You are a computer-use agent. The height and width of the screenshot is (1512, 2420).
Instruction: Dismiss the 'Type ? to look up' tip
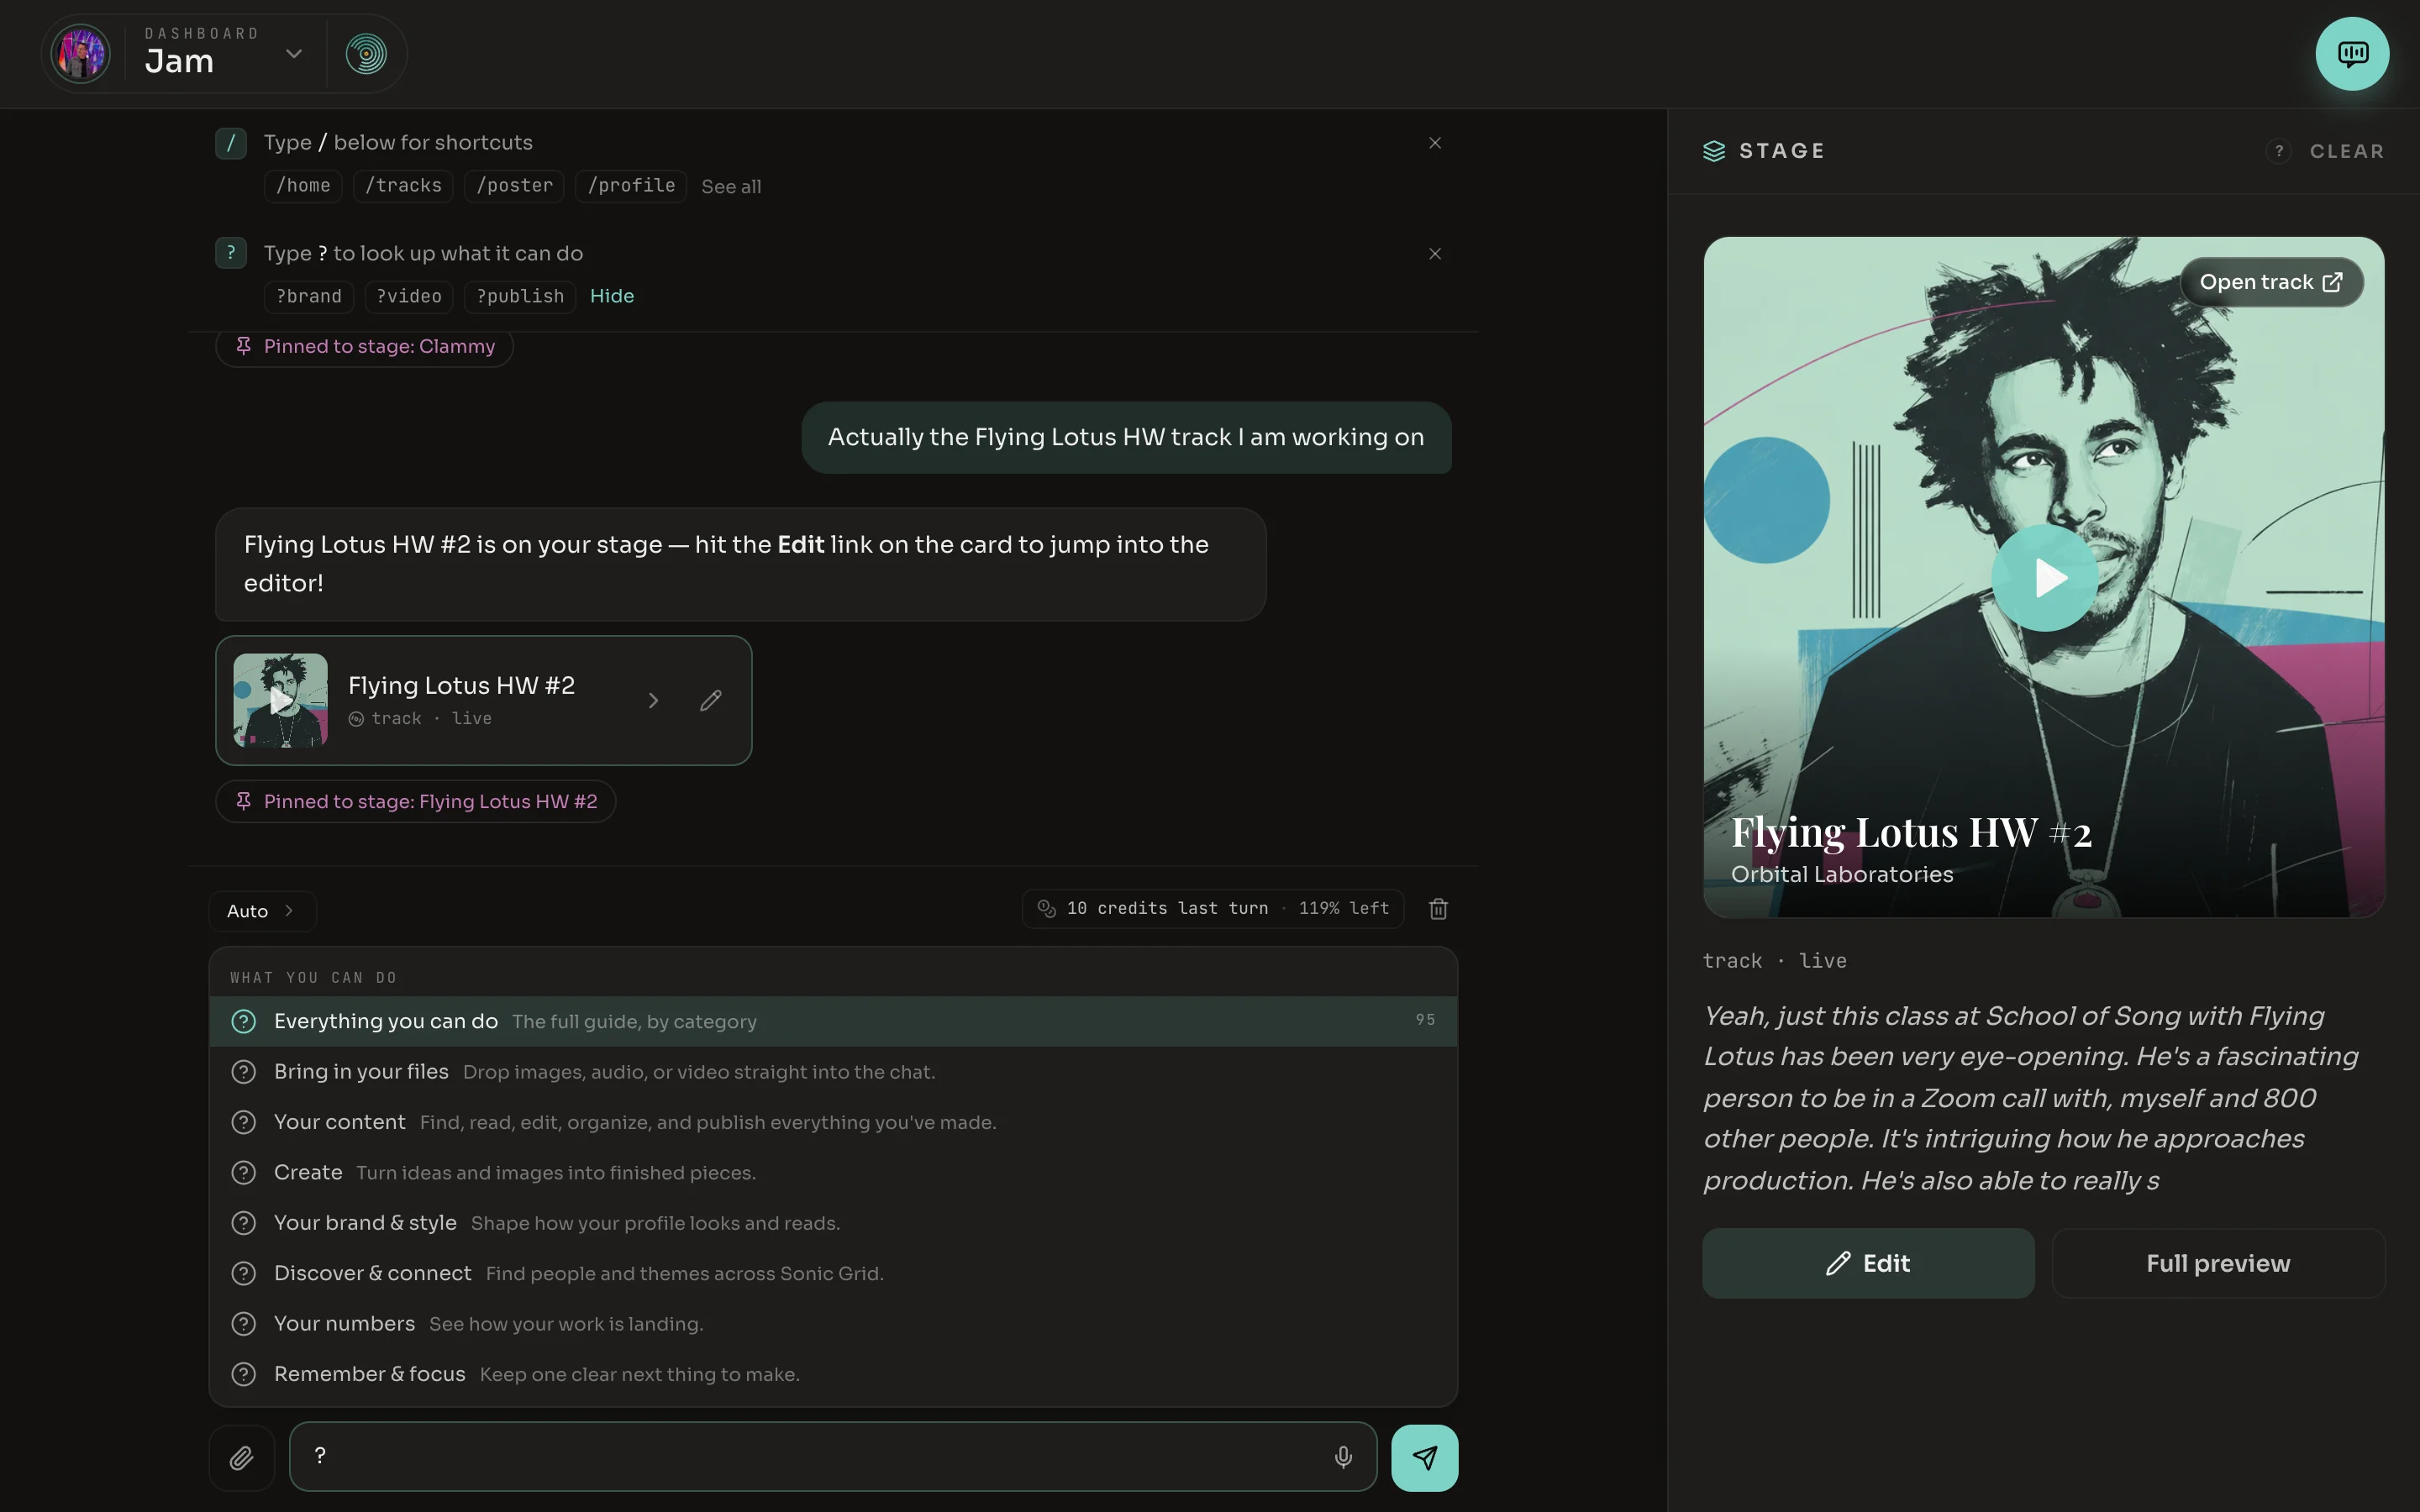tap(1435, 254)
